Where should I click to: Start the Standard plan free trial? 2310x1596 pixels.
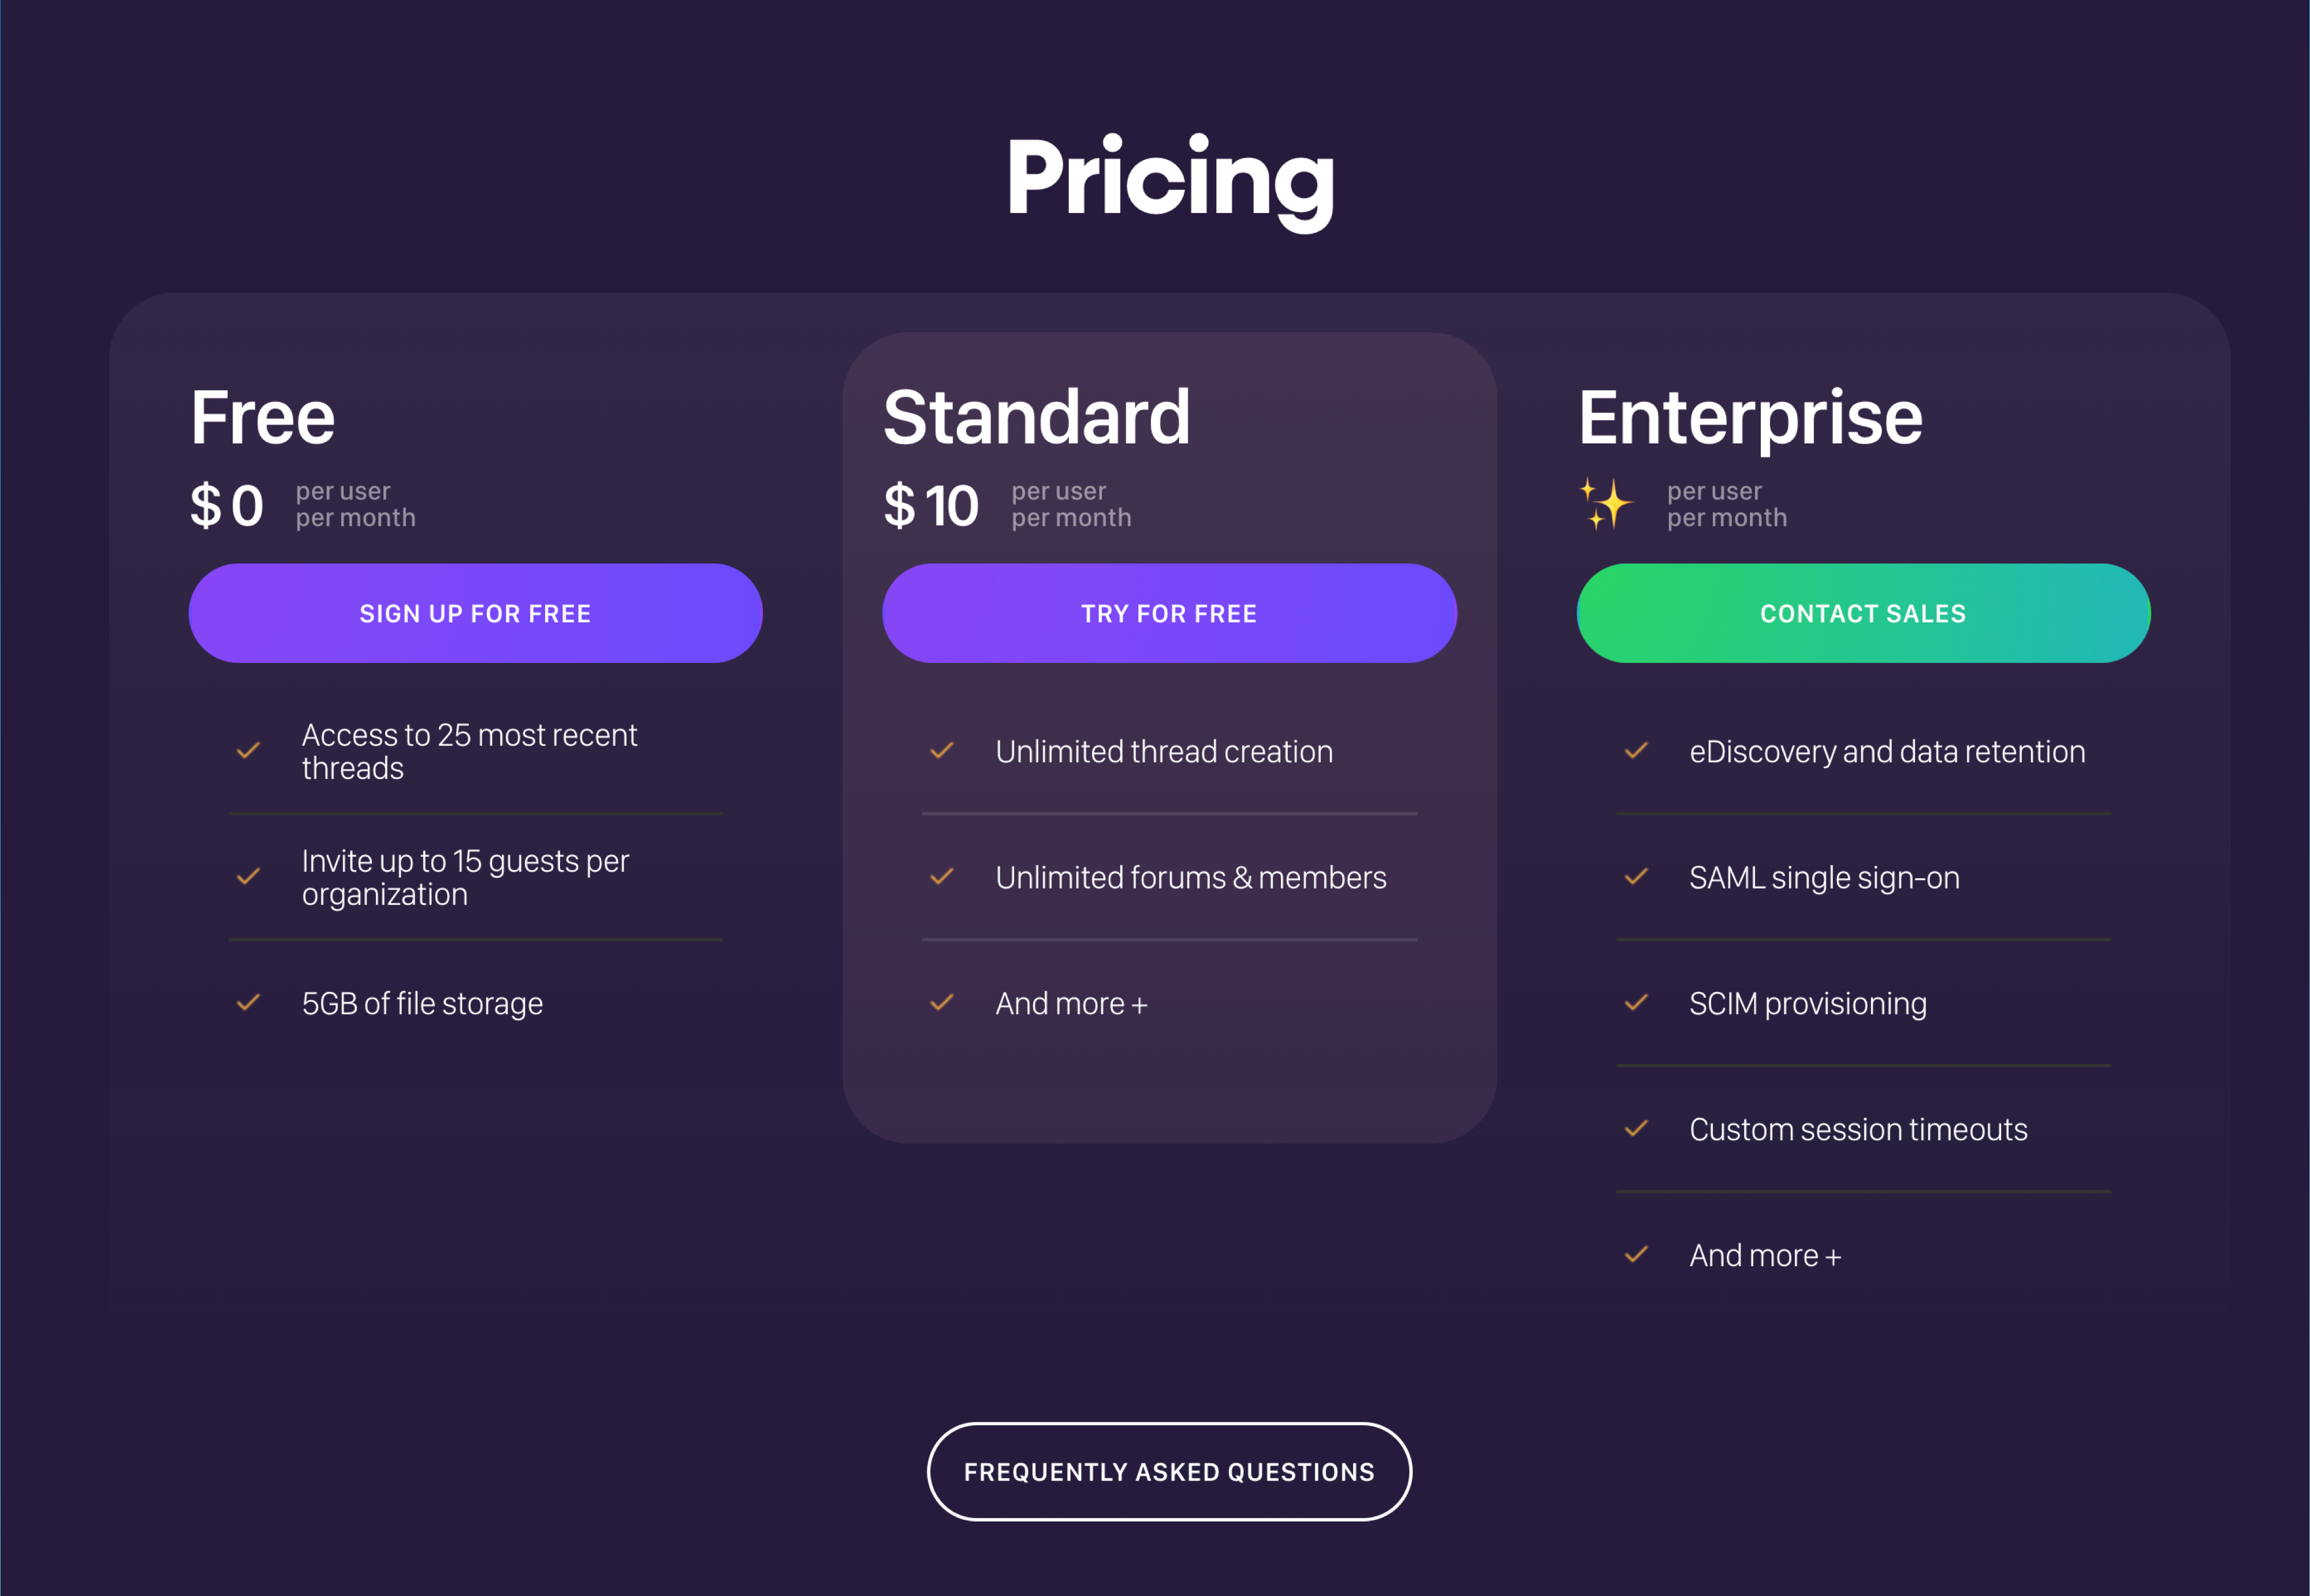point(1169,613)
